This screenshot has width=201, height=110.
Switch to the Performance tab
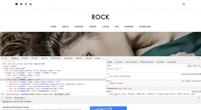pos(56,58)
